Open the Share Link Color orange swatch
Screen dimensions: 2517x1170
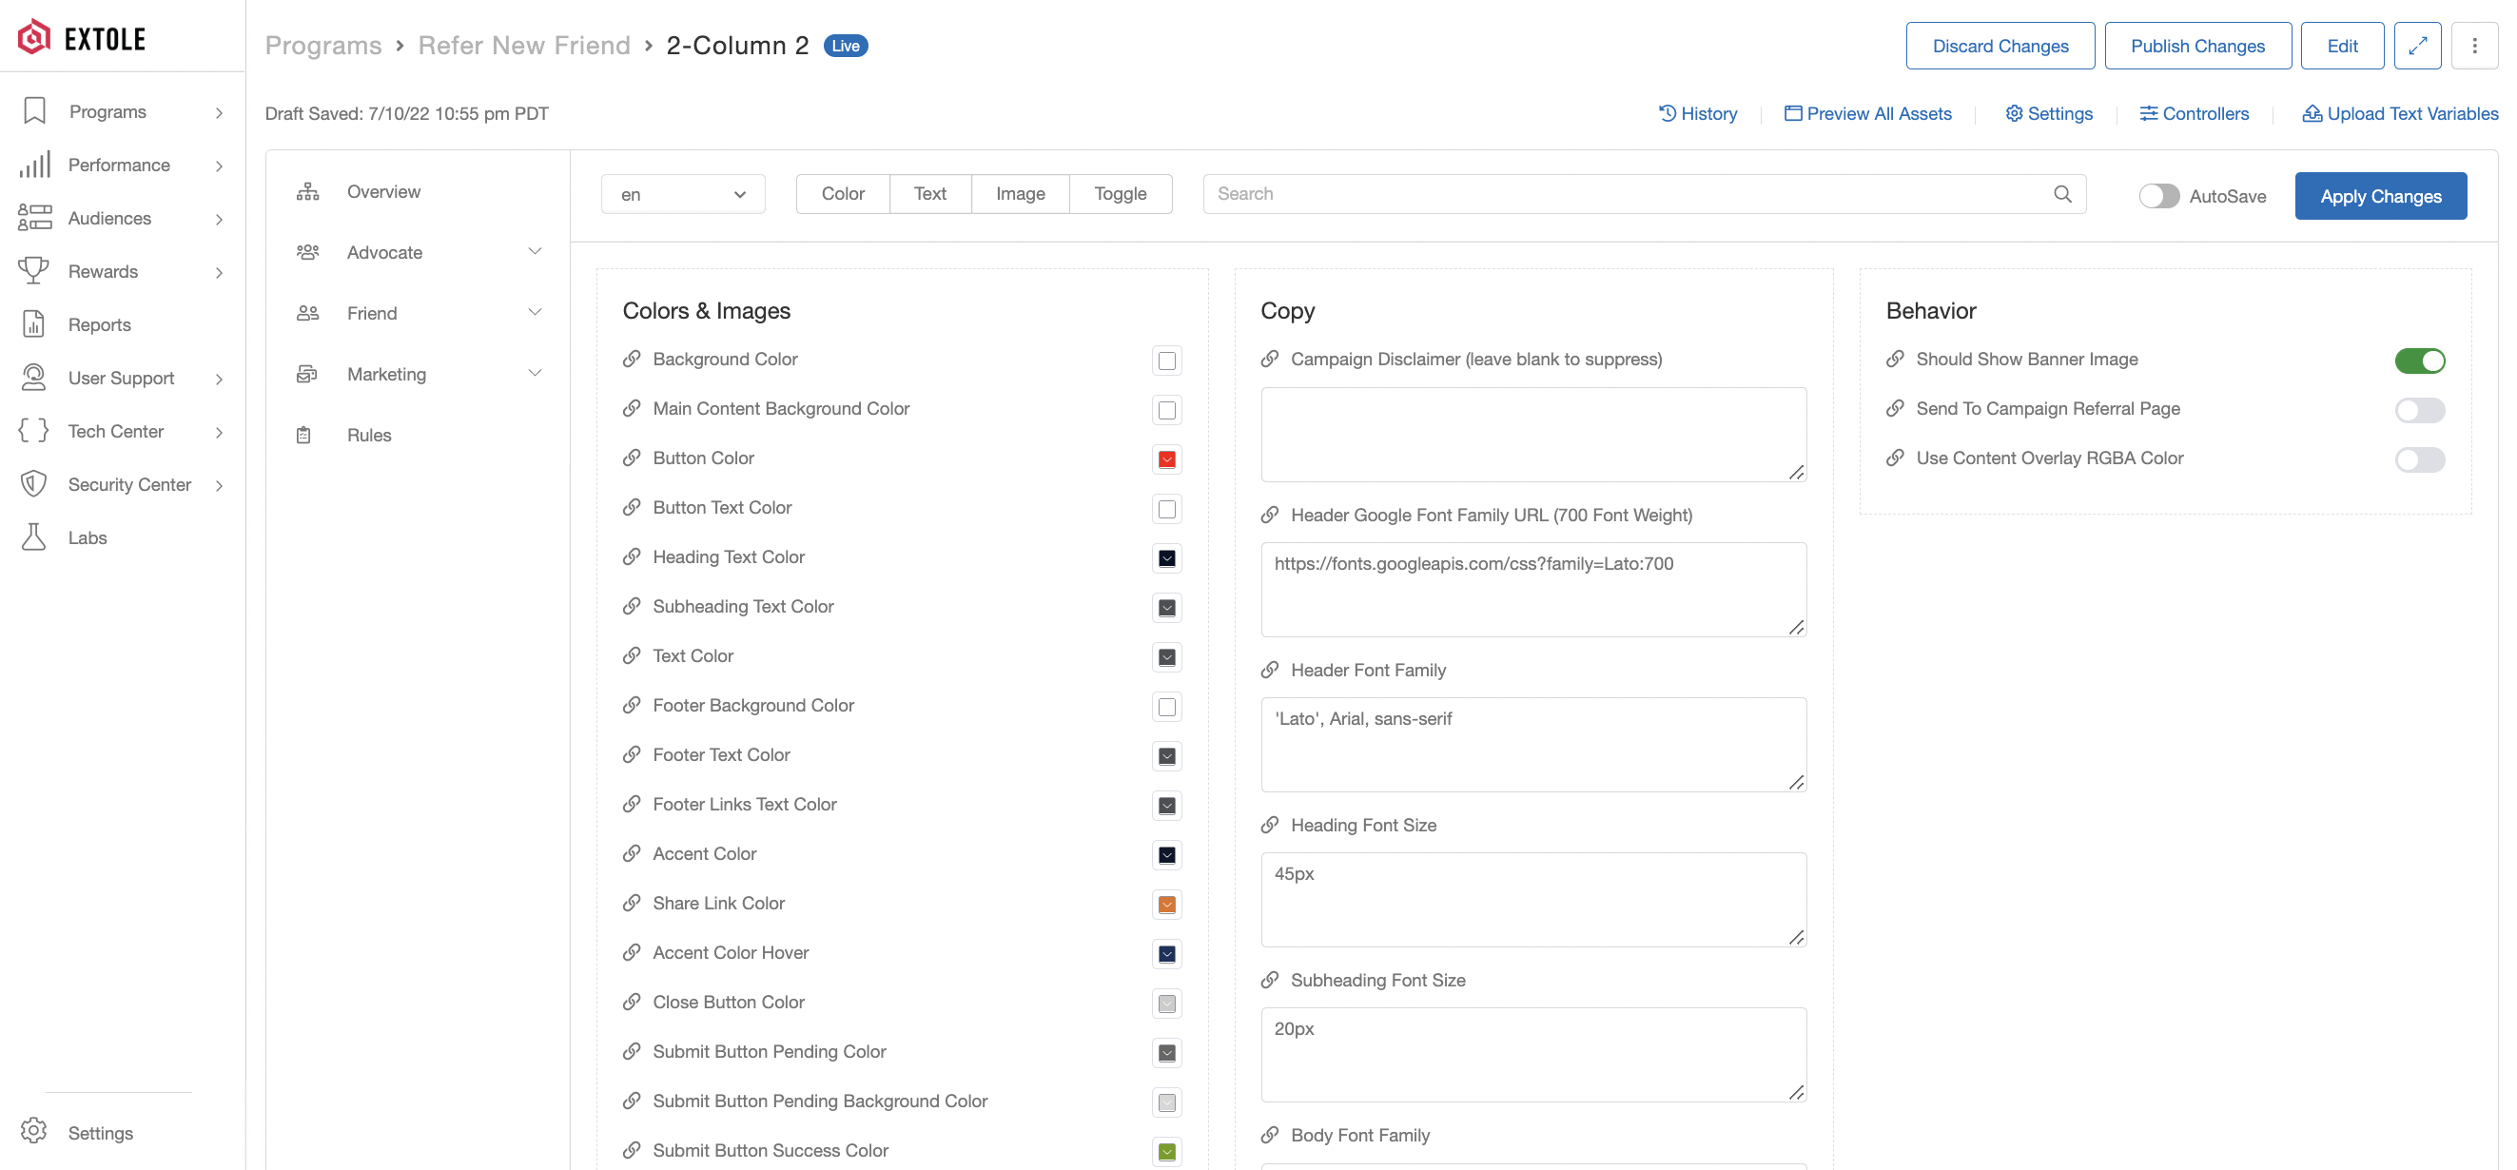click(x=1166, y=905)
